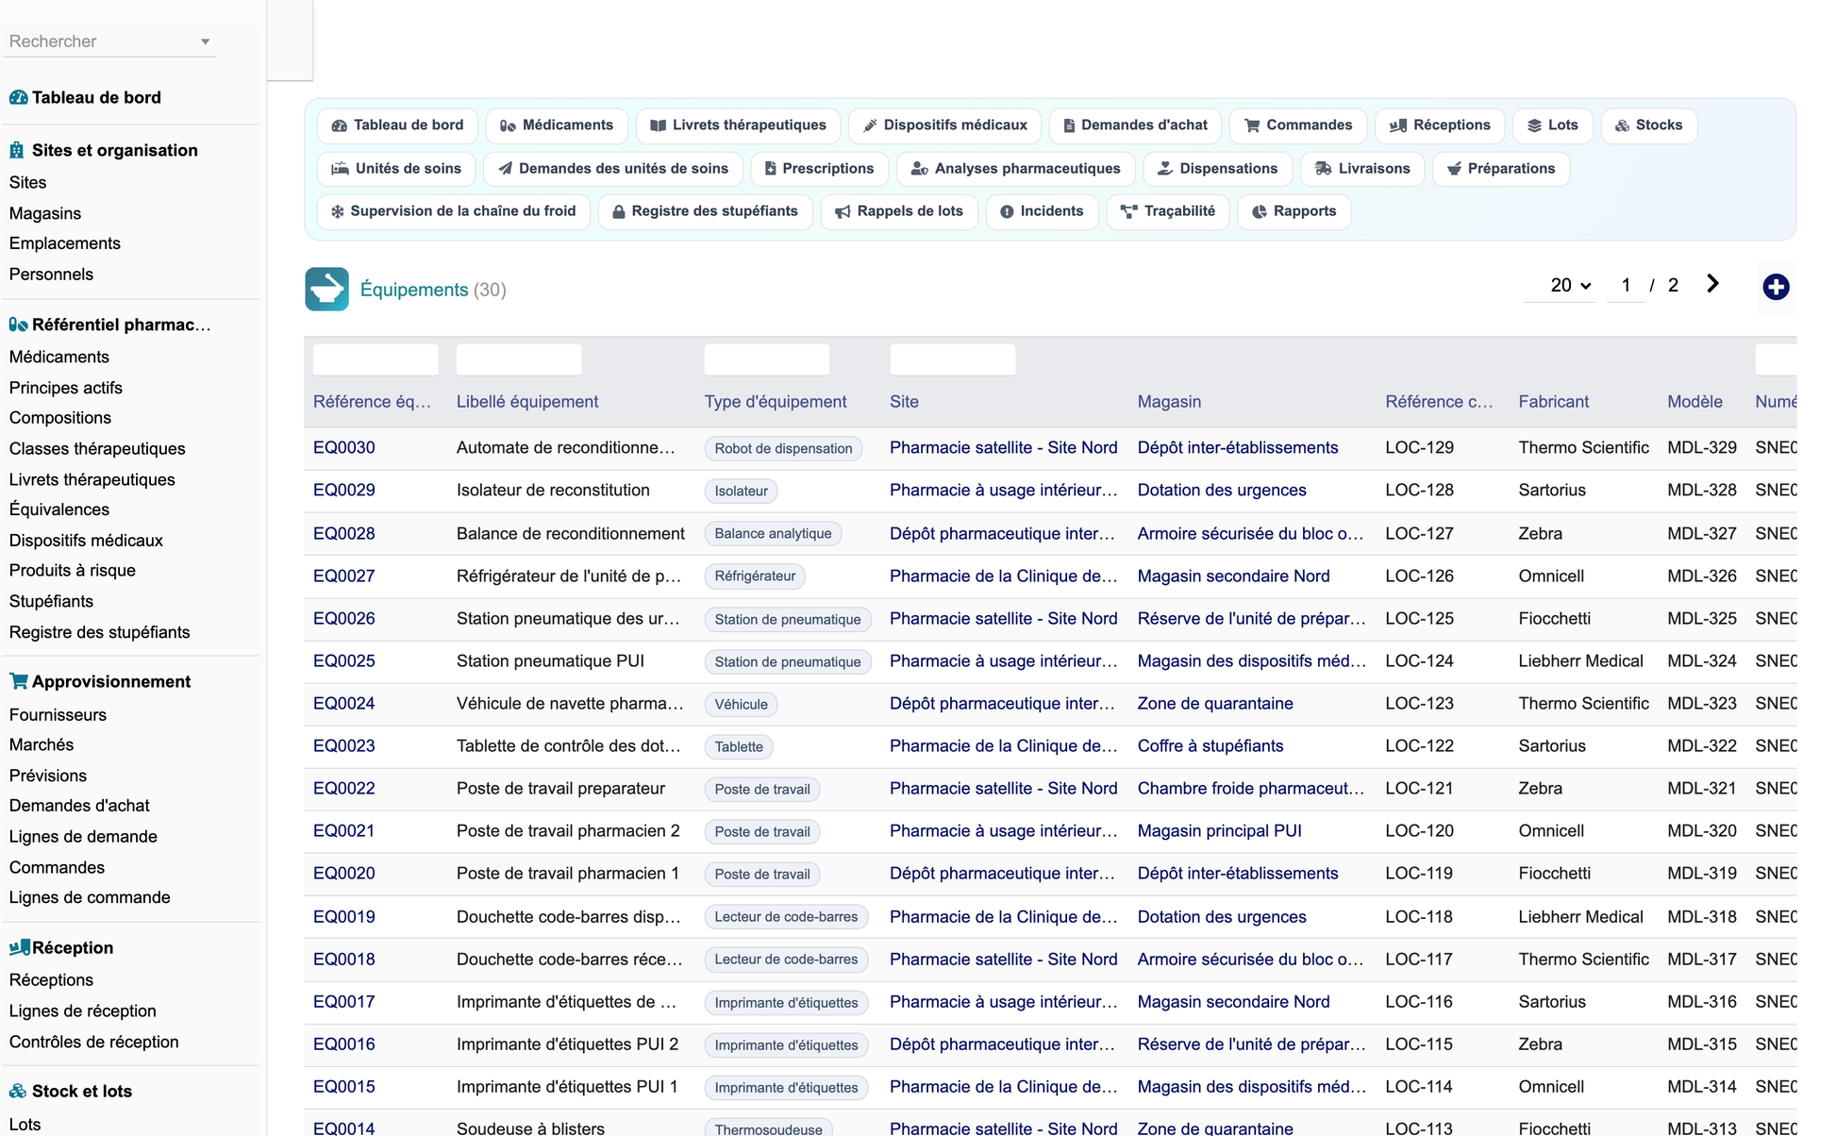The height and width of the screenshot is (1136, 1836).
Task: Click the syringe icon in Dispositifs médicaux
Action: 871,125
